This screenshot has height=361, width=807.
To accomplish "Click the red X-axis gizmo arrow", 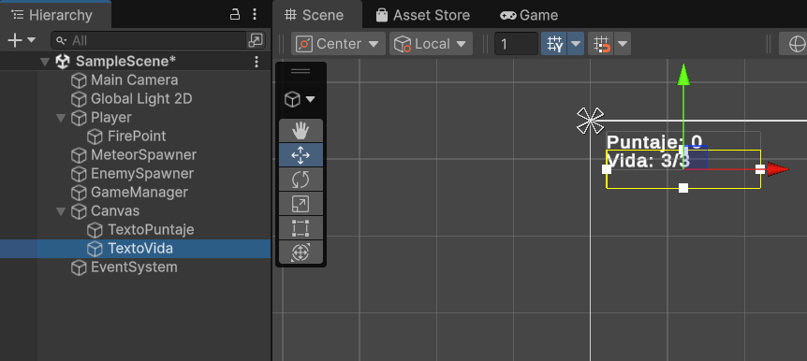I will pos(778,169).
